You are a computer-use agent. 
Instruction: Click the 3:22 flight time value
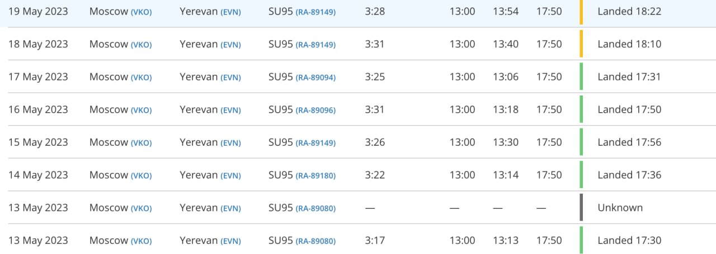[375, 175]
